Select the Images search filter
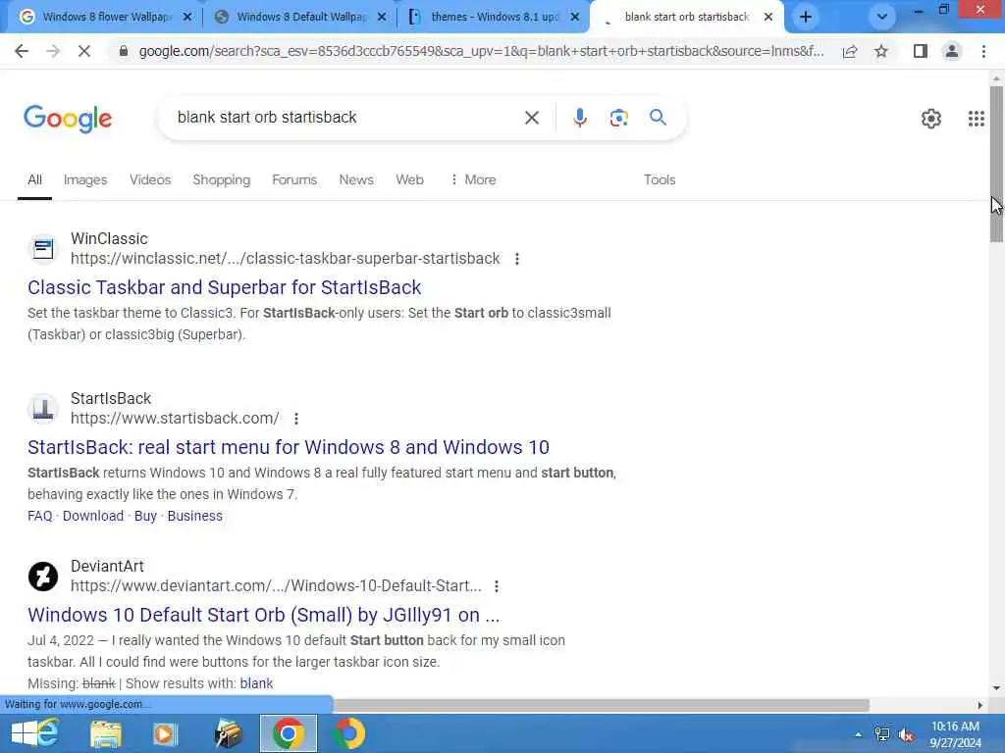This screenshot has height=753, width=1005. tap(85, 180)
